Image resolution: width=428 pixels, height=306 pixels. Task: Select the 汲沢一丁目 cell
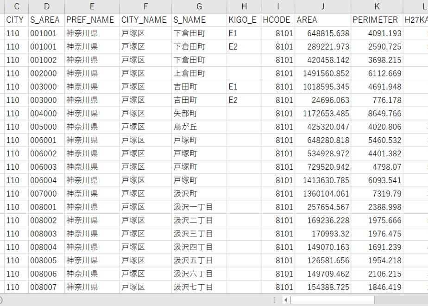199,207
